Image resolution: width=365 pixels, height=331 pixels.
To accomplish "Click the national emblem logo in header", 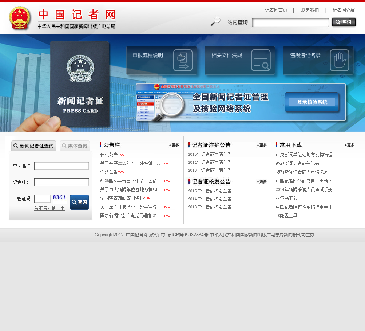I will [x=20, y=18].
